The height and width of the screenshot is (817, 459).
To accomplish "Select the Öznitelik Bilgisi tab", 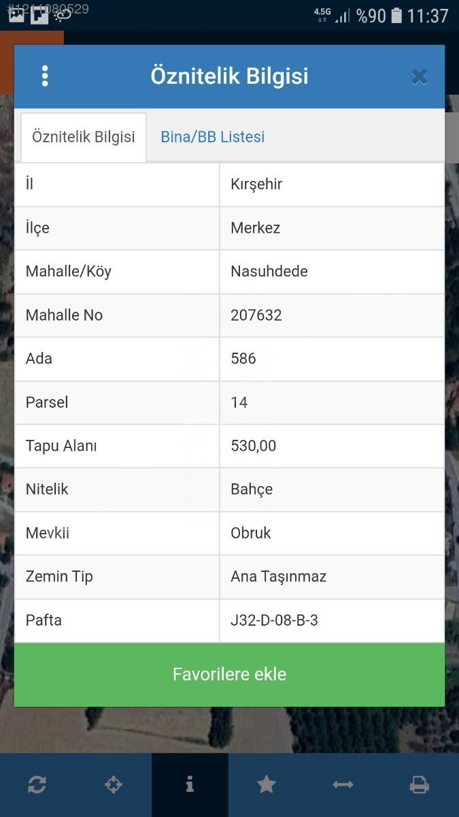I will (x=84, y=137).
